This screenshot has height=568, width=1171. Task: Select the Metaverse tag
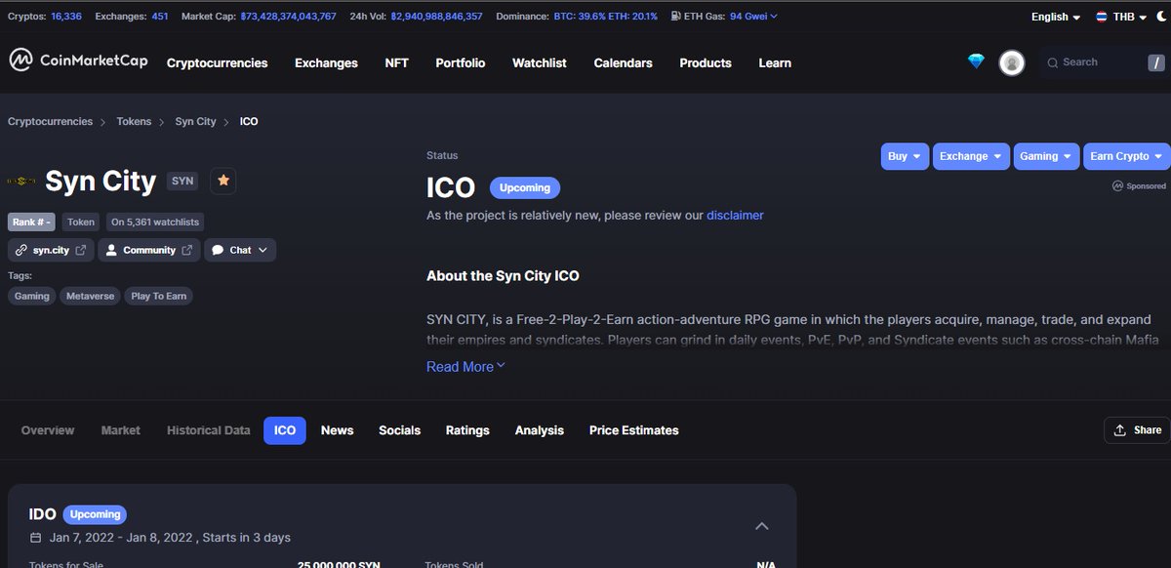click(x=90, y=296)
